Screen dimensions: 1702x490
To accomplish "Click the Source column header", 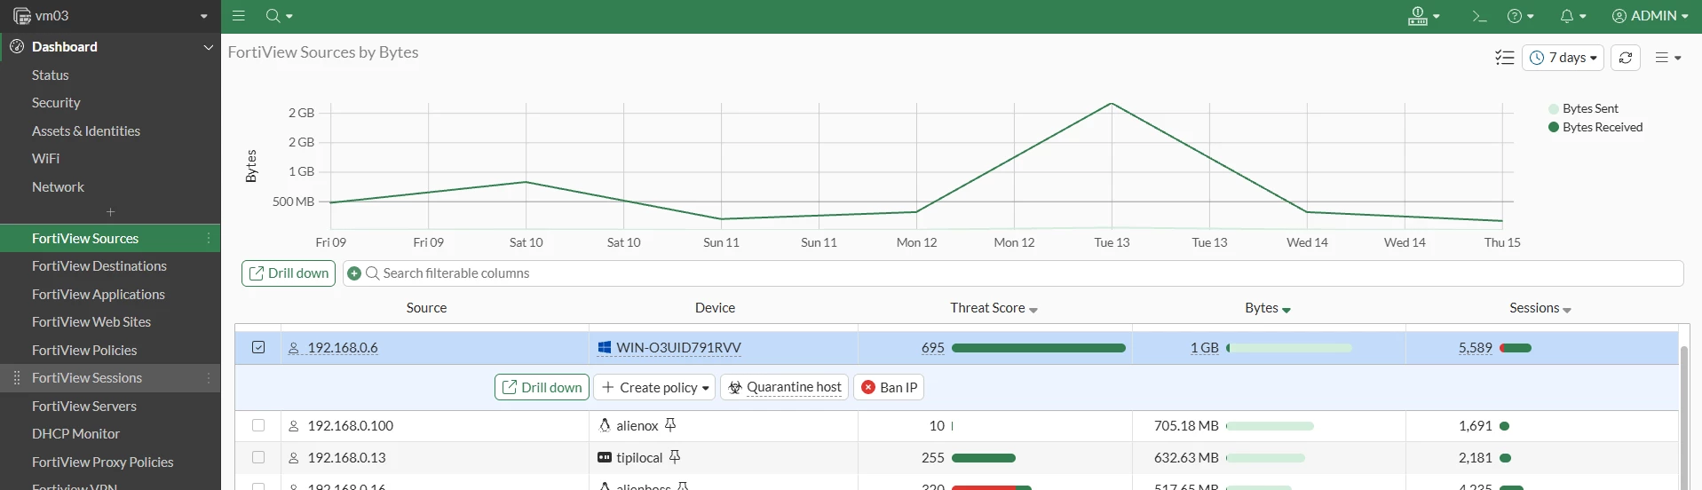I will 426,307.
